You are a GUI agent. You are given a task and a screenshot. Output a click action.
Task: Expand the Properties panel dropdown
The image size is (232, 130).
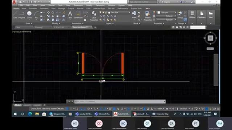159,23
